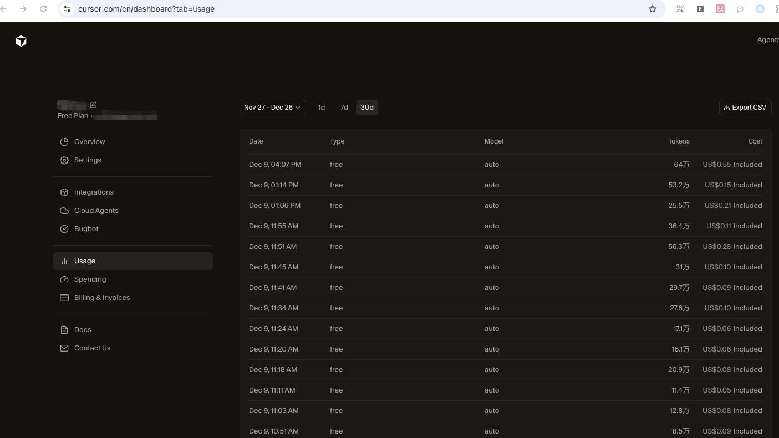Open Cloud Agents section
779x438 pixels.
click(x=96, y=211)
